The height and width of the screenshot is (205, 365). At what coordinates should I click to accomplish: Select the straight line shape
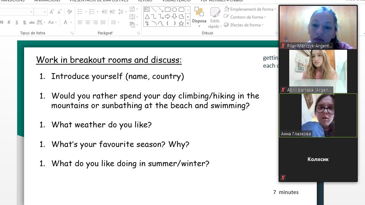(154, 10)
